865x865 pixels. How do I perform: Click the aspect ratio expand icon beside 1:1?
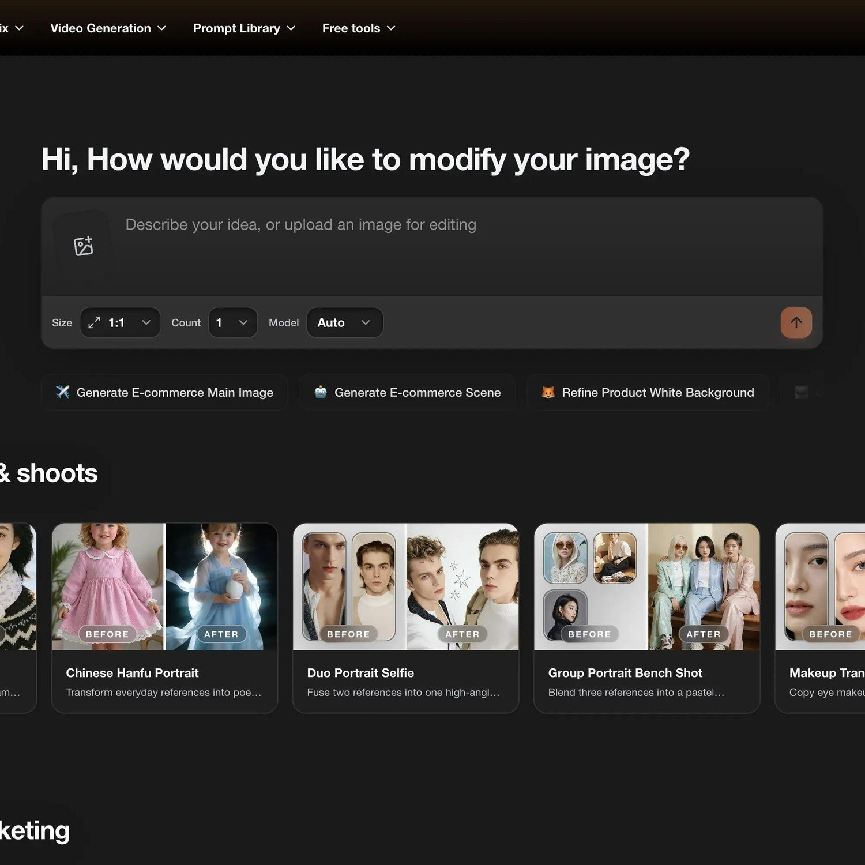[x=94, y=322]
